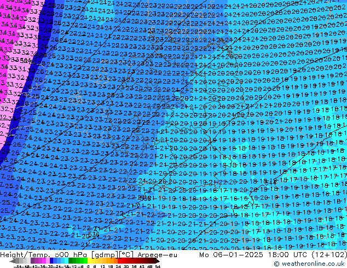Select the yellow swatch in temperature legend
The height and width of the screenshot is (268, 347).
(89, 261)
